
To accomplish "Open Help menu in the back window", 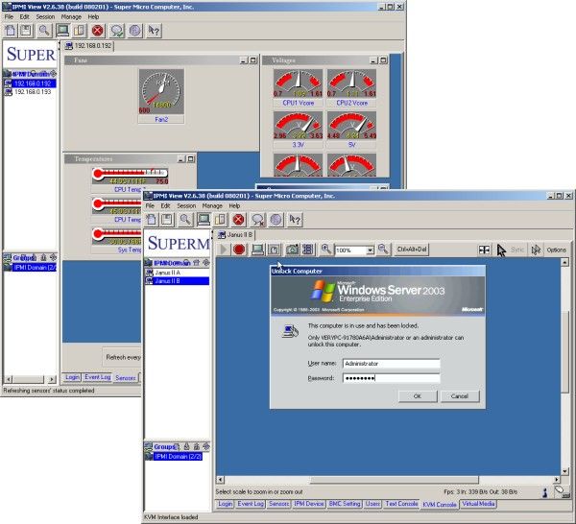I will tap(93, 17).
